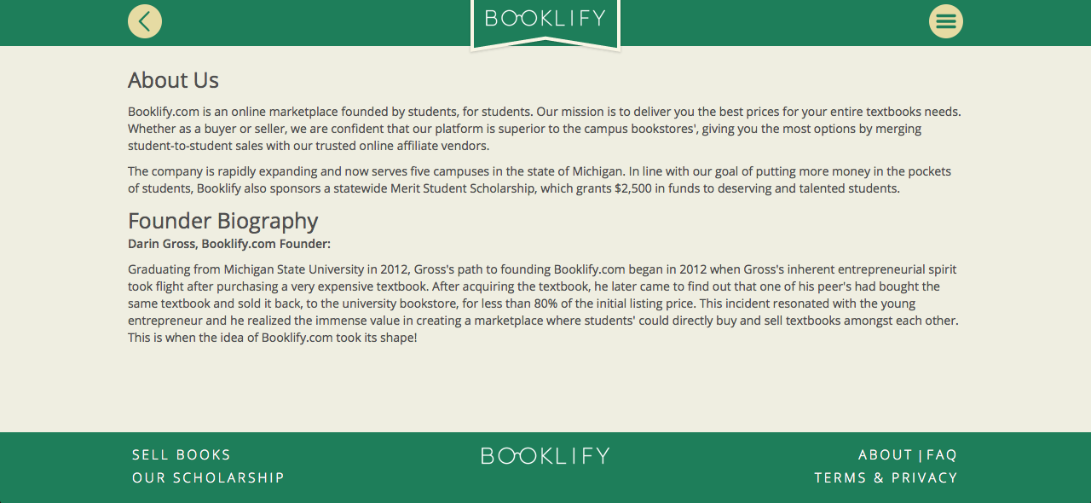The image size is (1091, 503).
Task: Click the paragraph about five Michigan campuses
Action: (539, 180)
